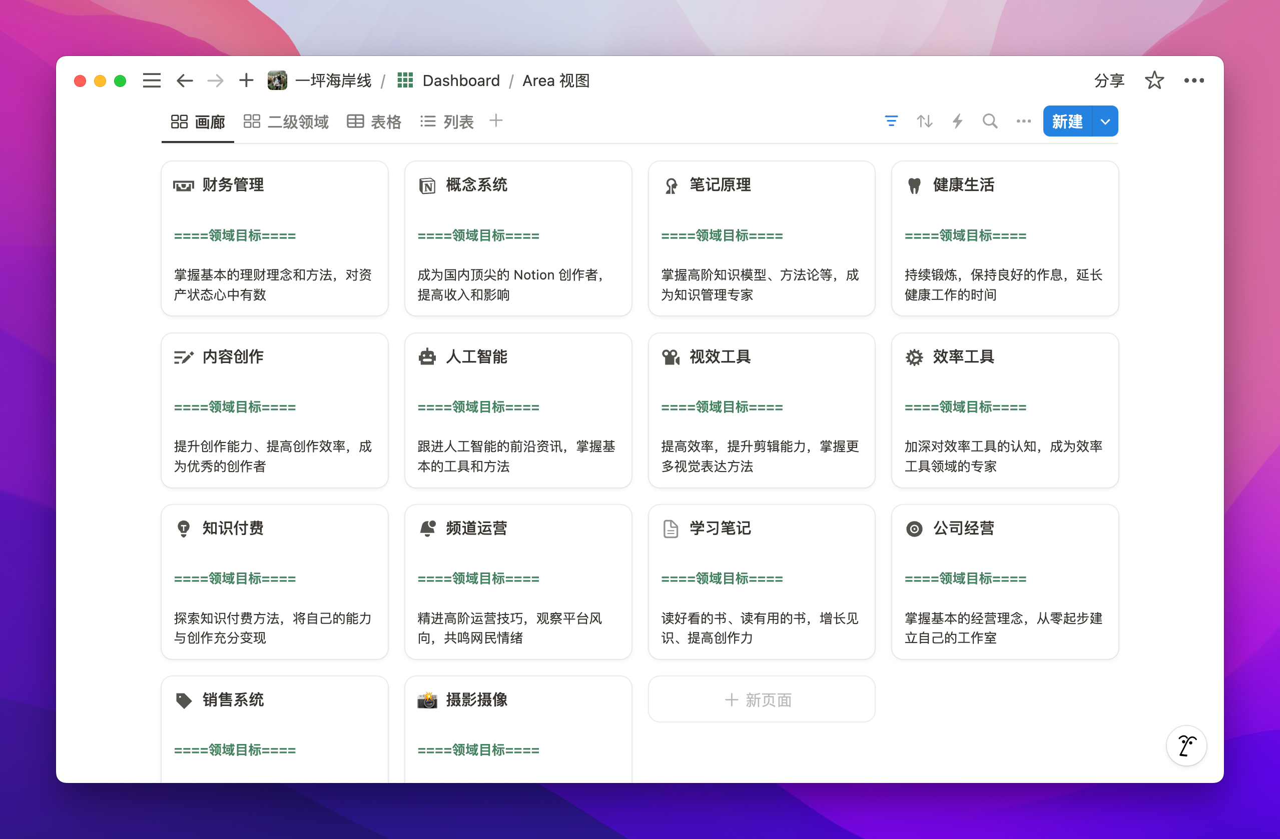Open automations lightning bolt icon
The image size is (1280, 839).
[957, 121]
